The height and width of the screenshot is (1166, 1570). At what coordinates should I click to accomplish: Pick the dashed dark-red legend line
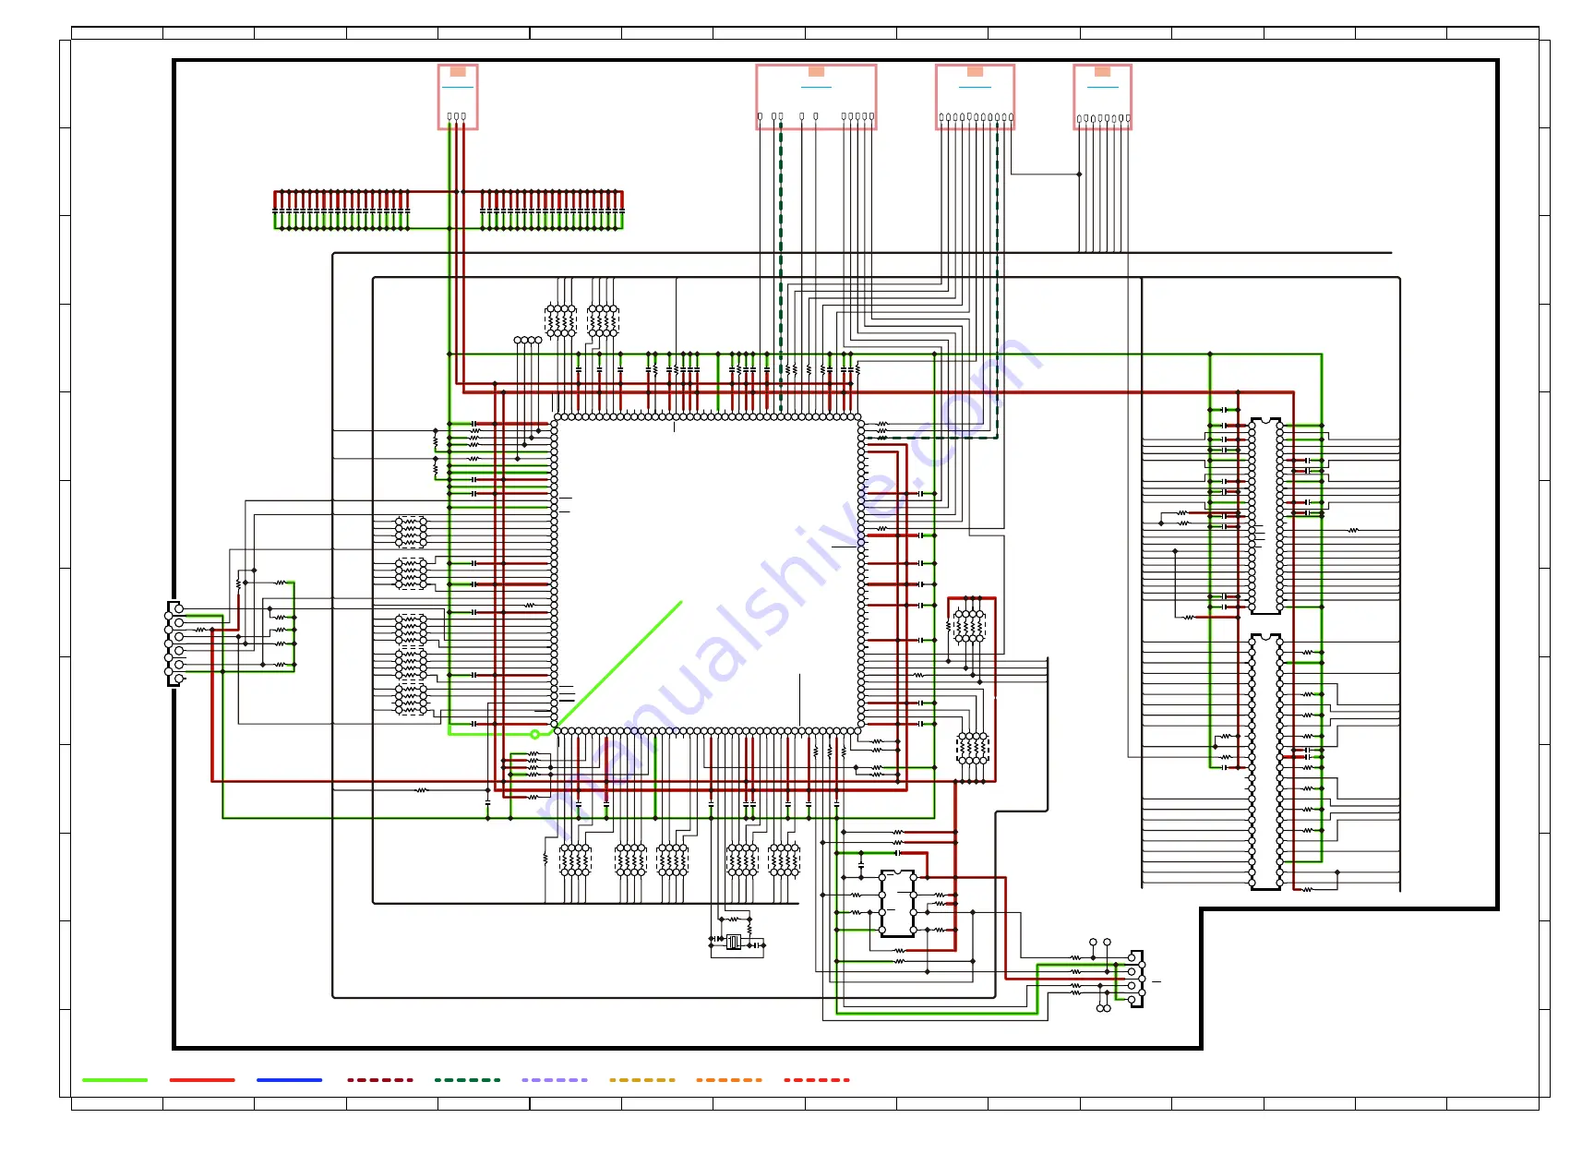(x=380, y=1079)
